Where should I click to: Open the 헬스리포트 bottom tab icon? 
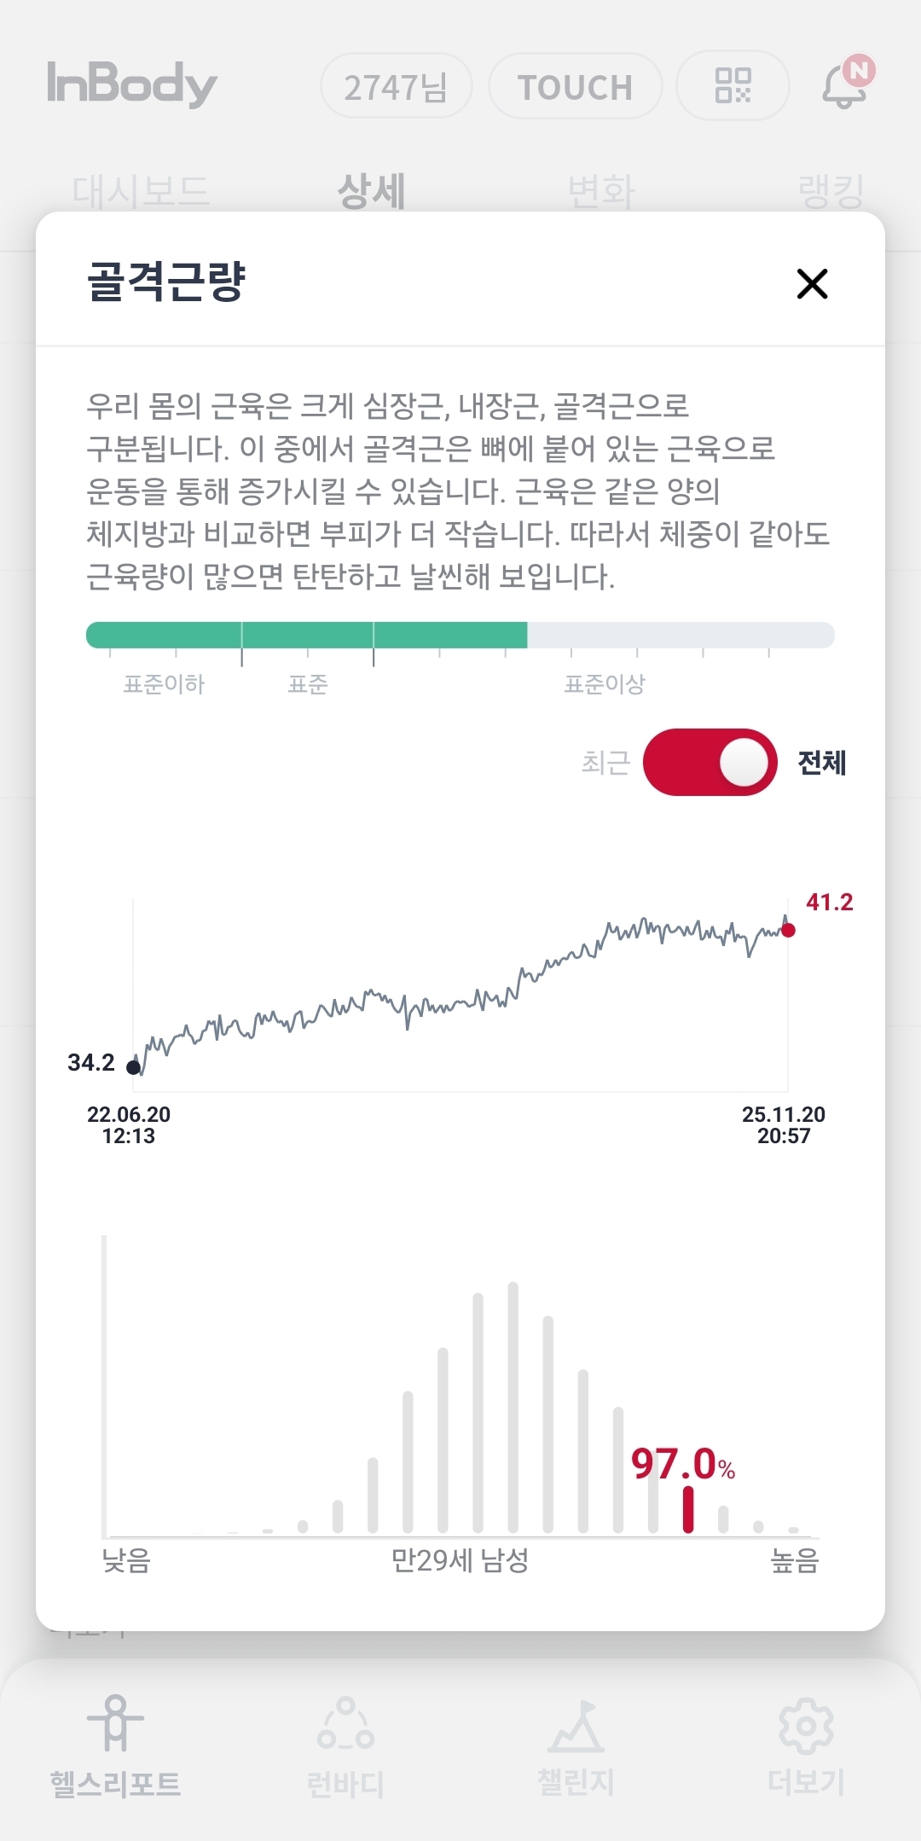coord(115,1722)
